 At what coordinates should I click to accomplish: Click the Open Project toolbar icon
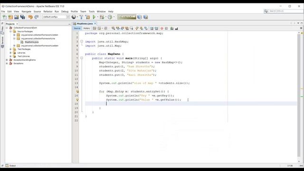(x=17, y=17)
